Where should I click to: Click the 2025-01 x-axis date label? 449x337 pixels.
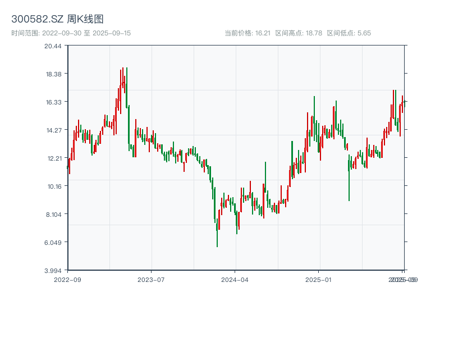coord(319,279)
